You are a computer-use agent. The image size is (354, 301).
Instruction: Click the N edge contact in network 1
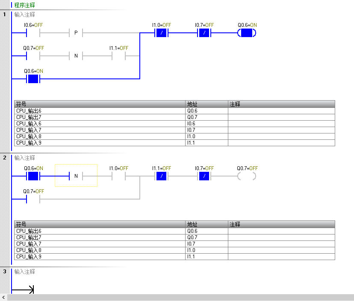[76, 56]
